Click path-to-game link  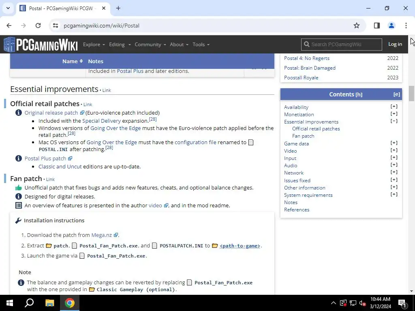[x=240, y=246]
